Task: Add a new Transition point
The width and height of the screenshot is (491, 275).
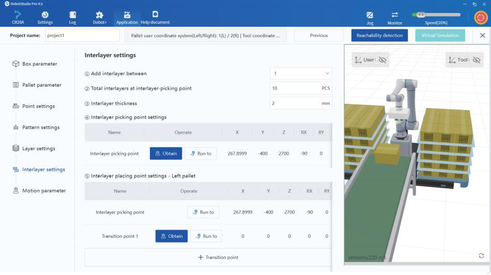Action: [218, 257]
